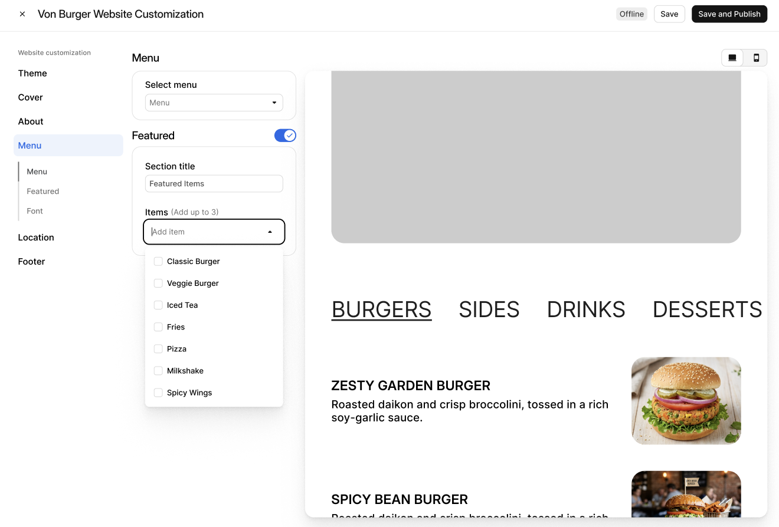This screenshot has width=779, height=527.
Task: Toggle the Featured section switch
Action: pos(285,136)
